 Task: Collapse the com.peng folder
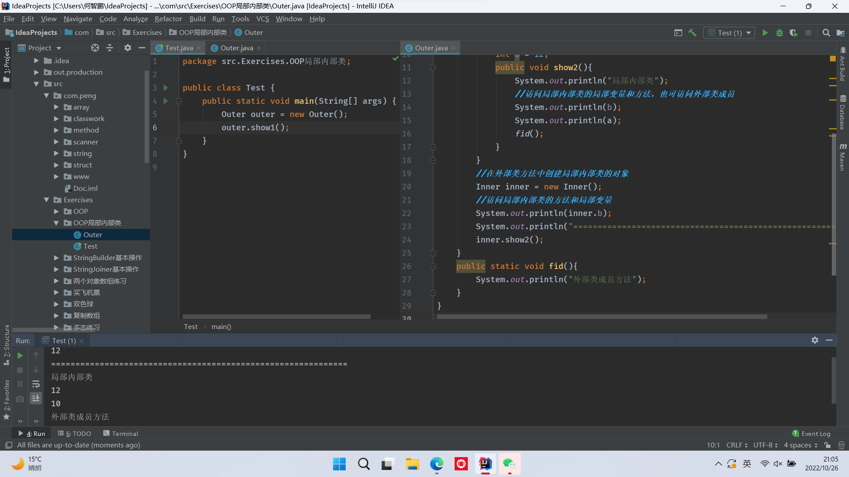[x=46, y=95]
